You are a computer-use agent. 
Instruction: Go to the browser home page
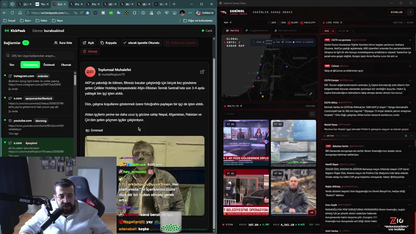point(20,13)
